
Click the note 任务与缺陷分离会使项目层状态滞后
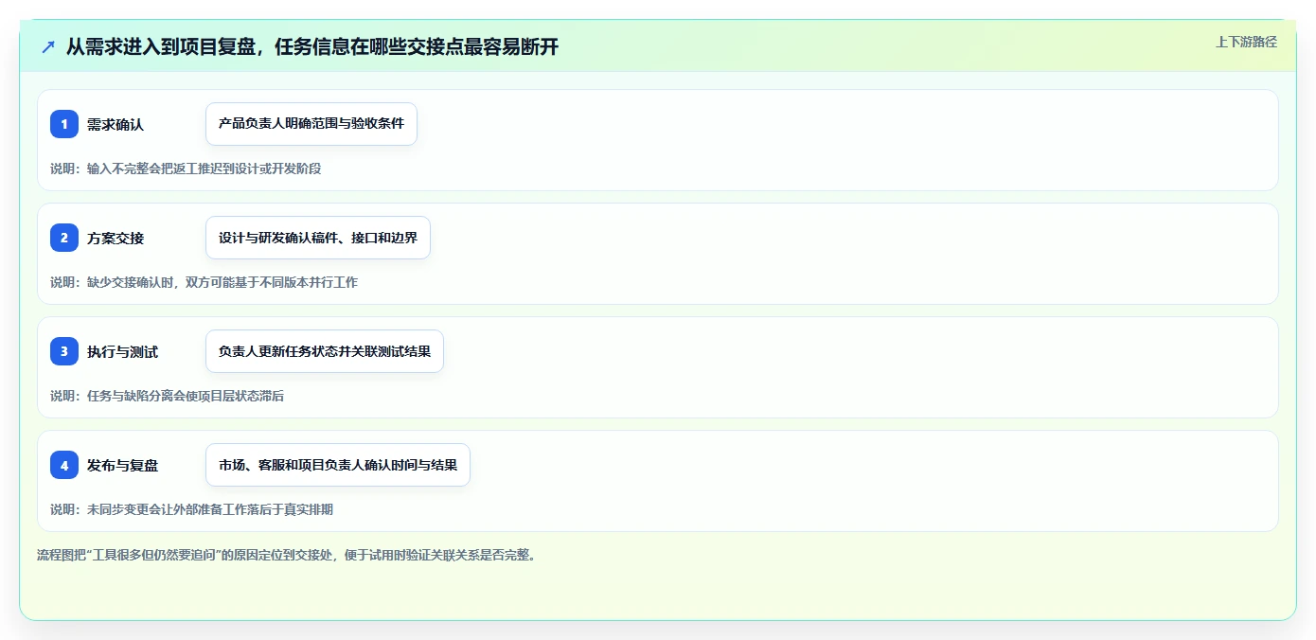tap(167, 396)
